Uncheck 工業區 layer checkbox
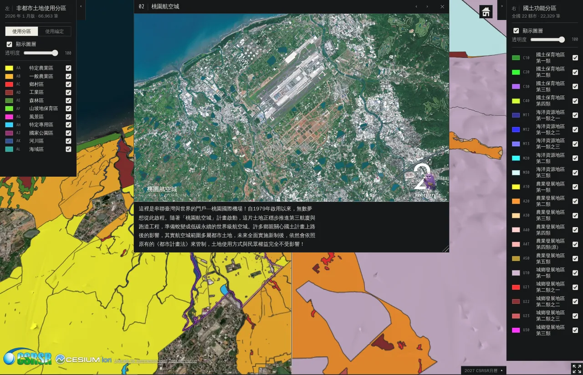The image size is (583, 375). 68,92
